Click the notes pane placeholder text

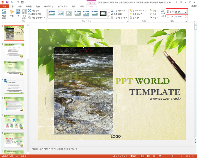tap(54, 149)
